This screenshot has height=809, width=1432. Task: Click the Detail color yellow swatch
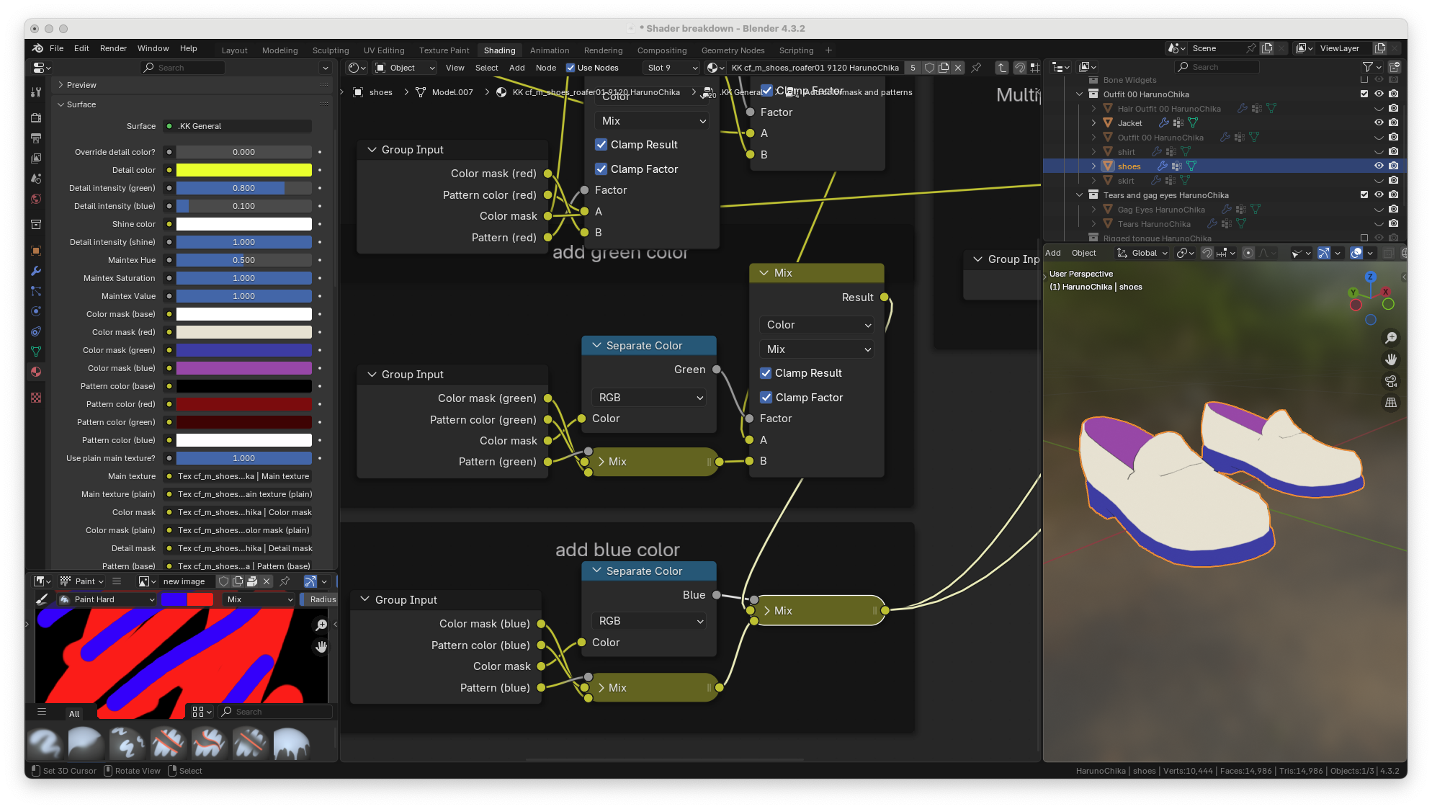point(243,170)
